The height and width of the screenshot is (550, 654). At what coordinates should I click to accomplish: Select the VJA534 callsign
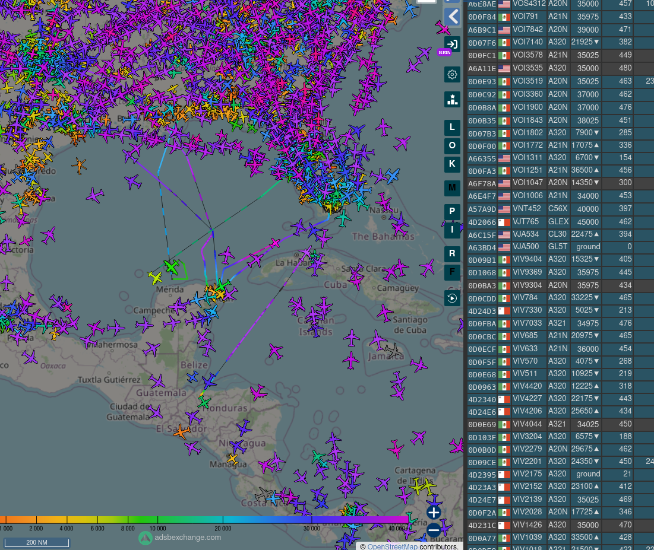[x=526, y=234]
